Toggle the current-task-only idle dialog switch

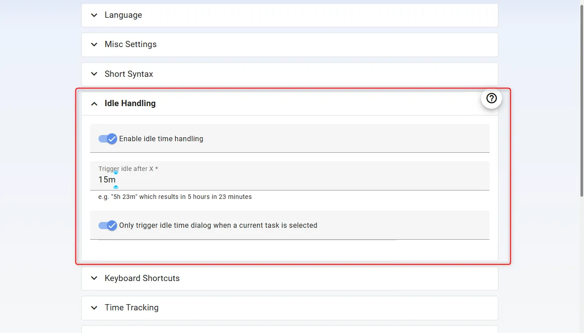[x=108, y=225]
